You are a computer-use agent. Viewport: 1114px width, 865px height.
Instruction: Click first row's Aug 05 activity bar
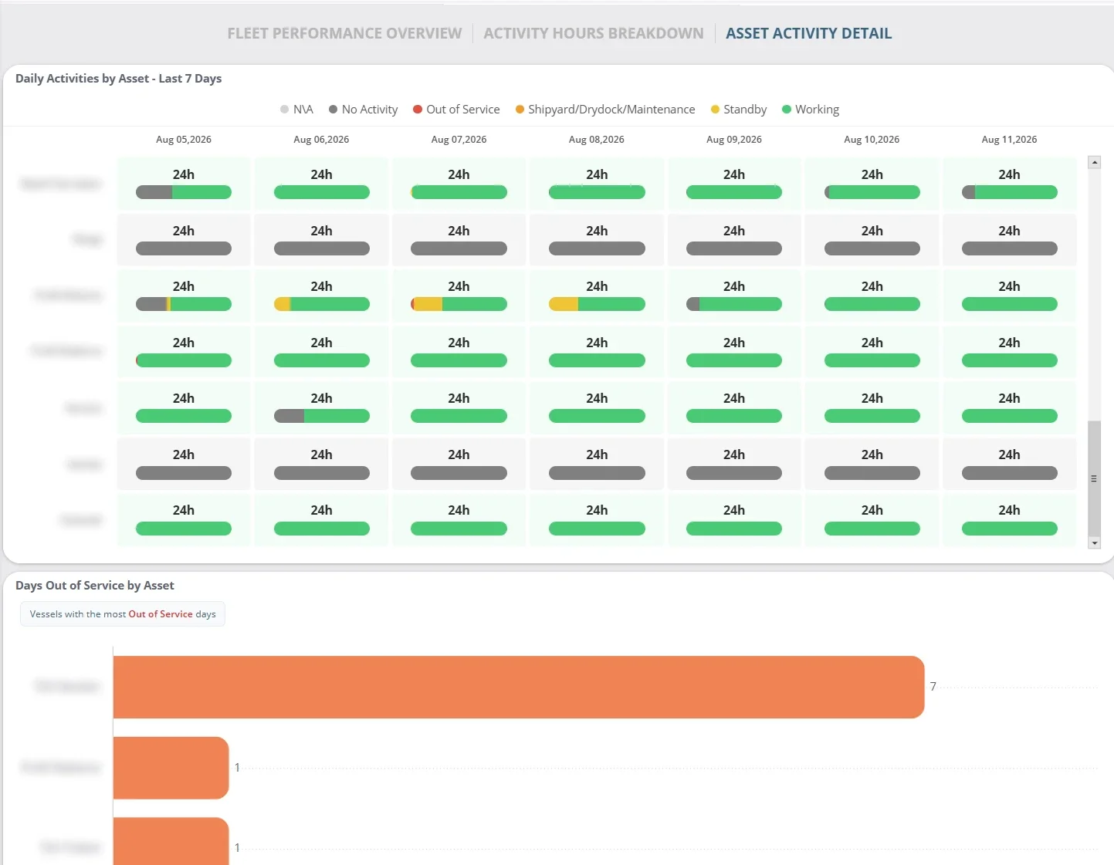pyautogui.click(x=184, y=192)
